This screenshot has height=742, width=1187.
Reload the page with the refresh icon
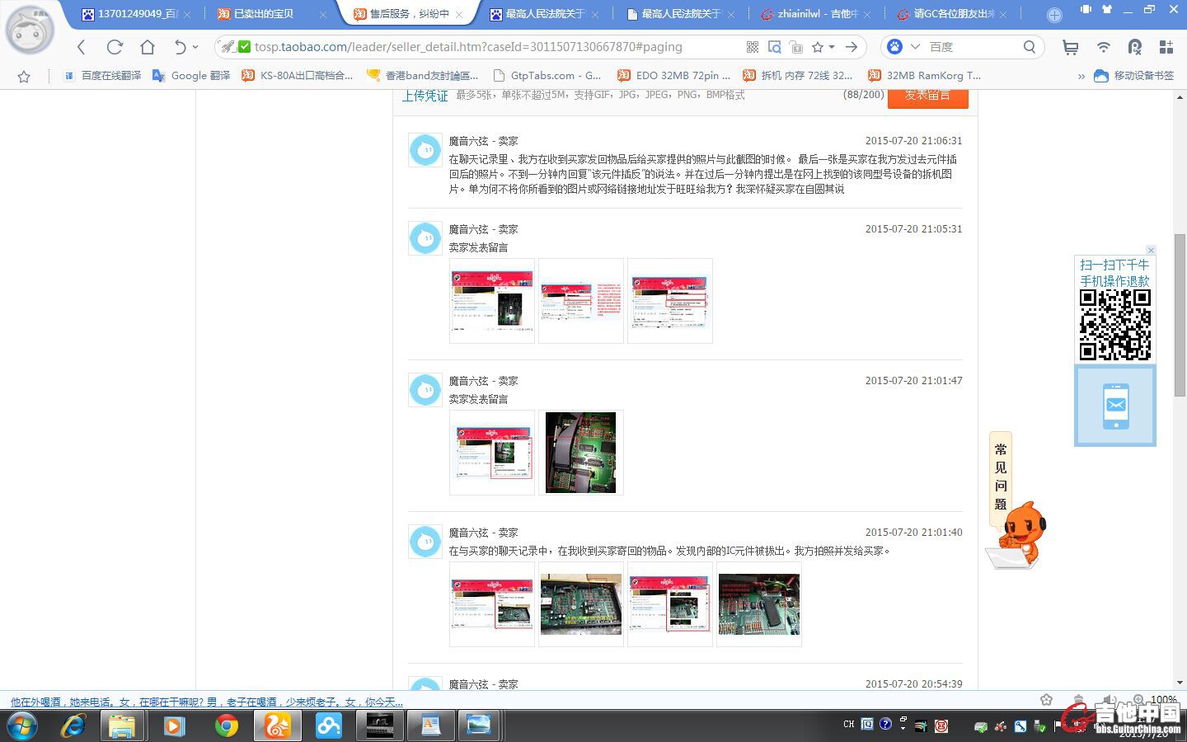115,47
